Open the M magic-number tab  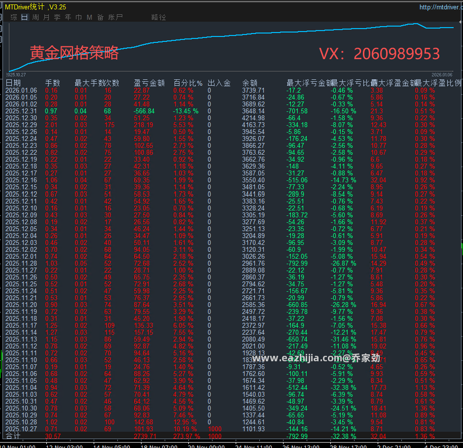(89, 17)
